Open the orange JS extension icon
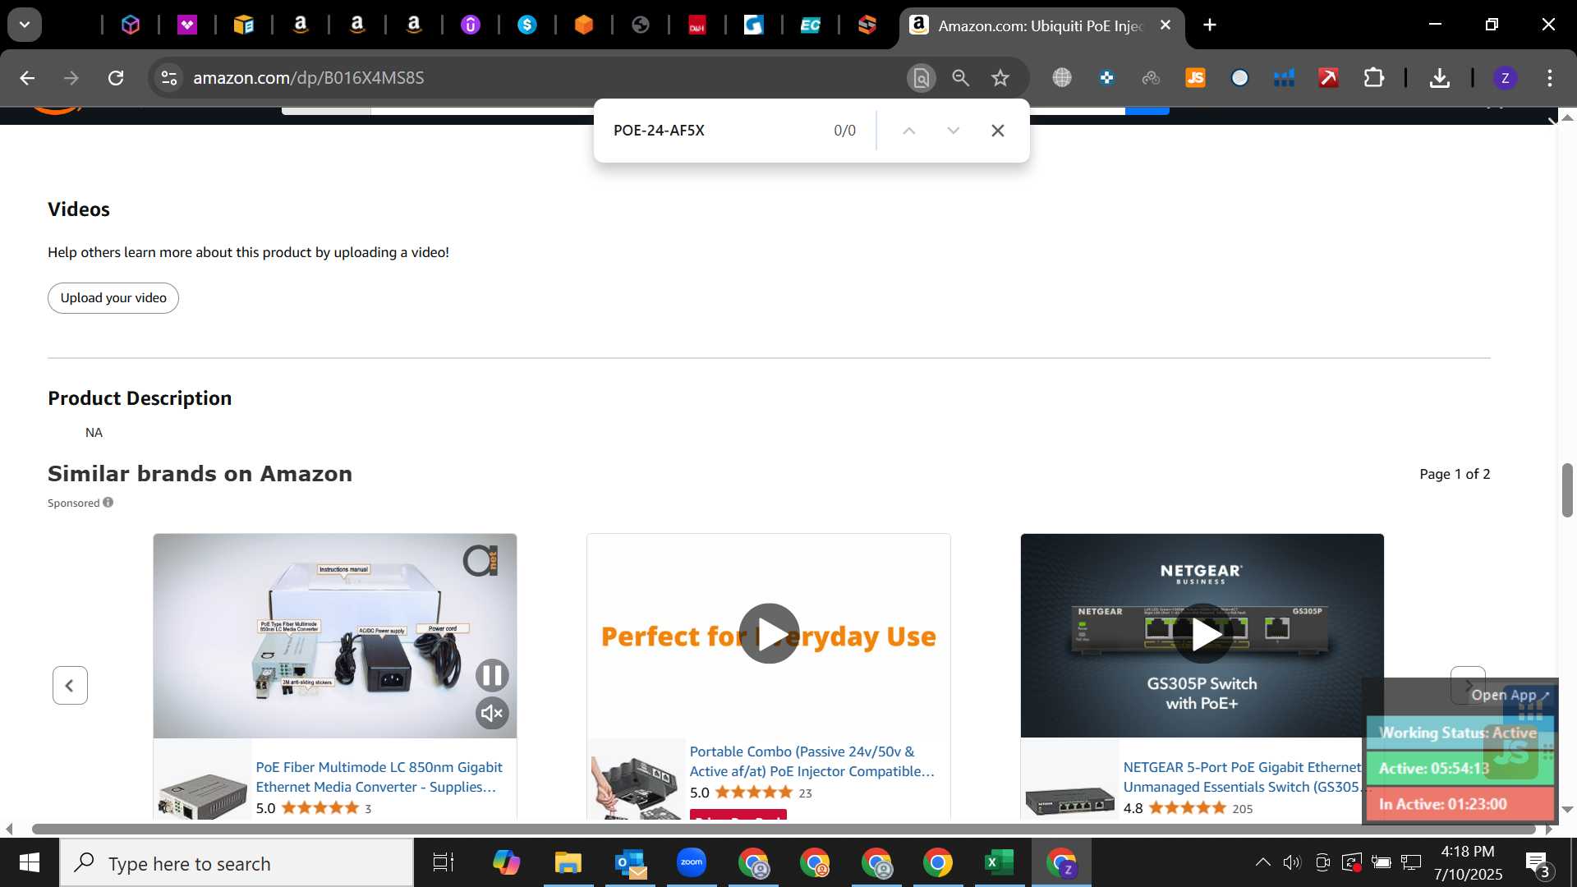Screen dimensions: 1577x887 tap(1195, 78)
